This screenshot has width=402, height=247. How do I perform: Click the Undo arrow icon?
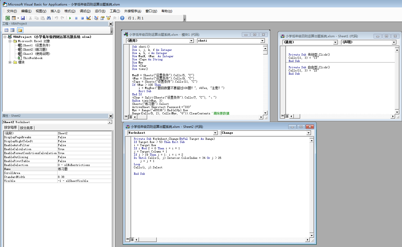coord(56,18)
